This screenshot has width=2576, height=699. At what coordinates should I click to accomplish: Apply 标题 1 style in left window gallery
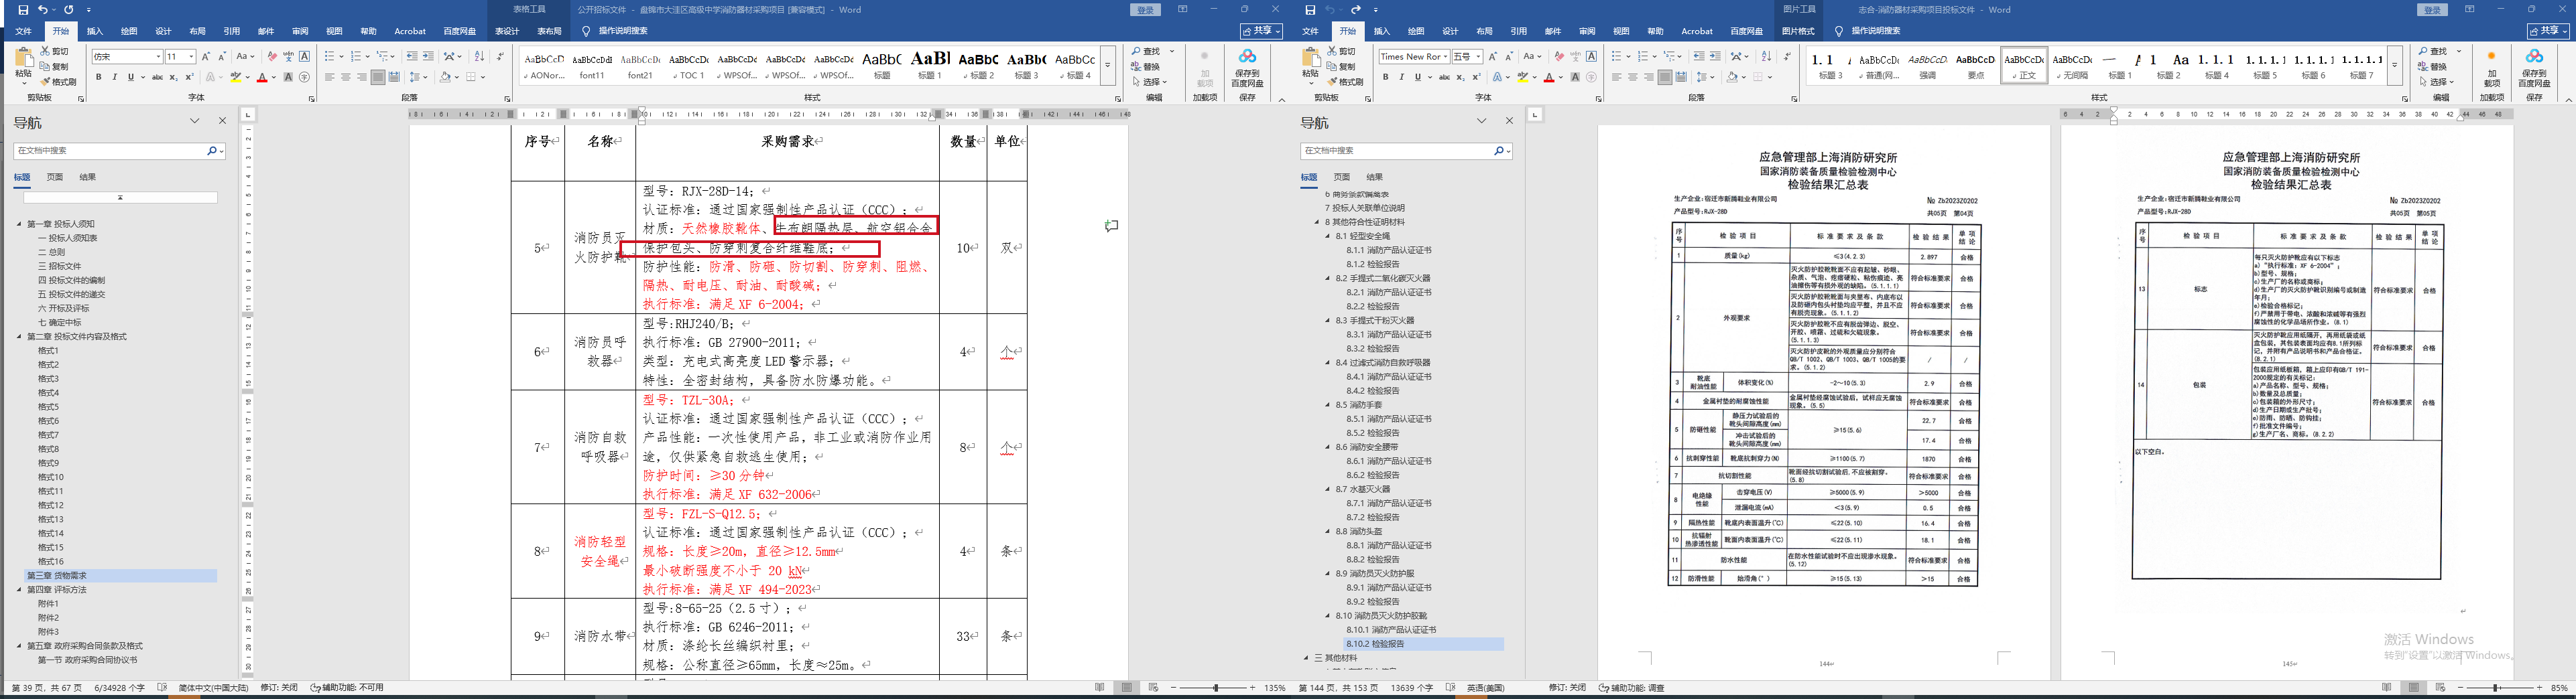(930, 65)
